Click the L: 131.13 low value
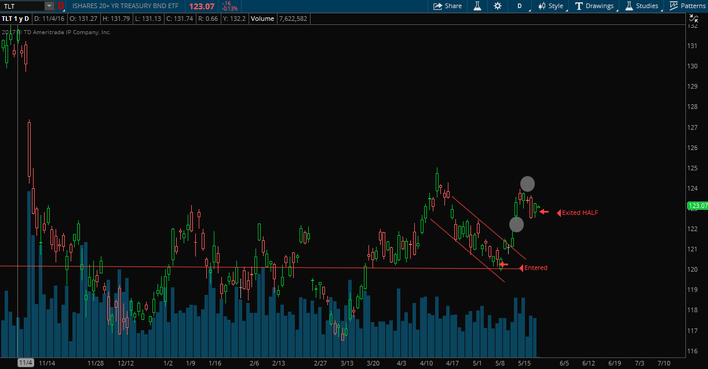Viewport: 708px width, 369px height. pos(148,19)
